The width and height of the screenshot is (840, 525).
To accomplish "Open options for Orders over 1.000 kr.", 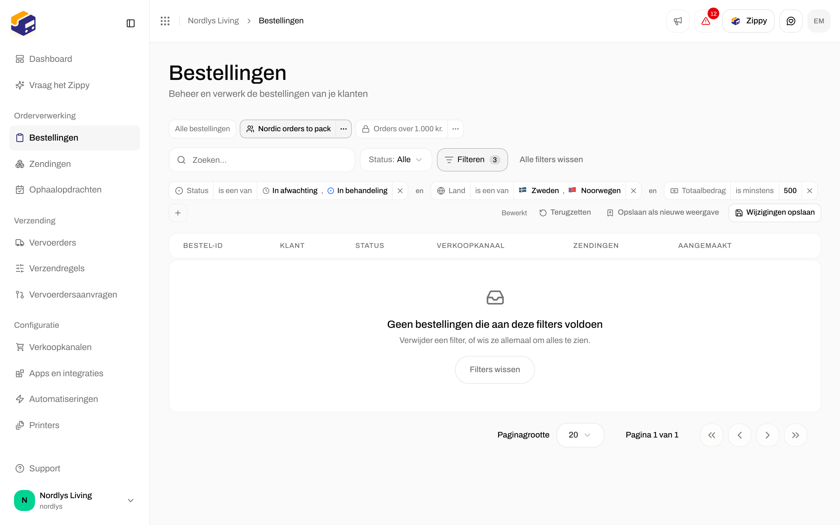I will pyautogui.click(x=456, y=129).
